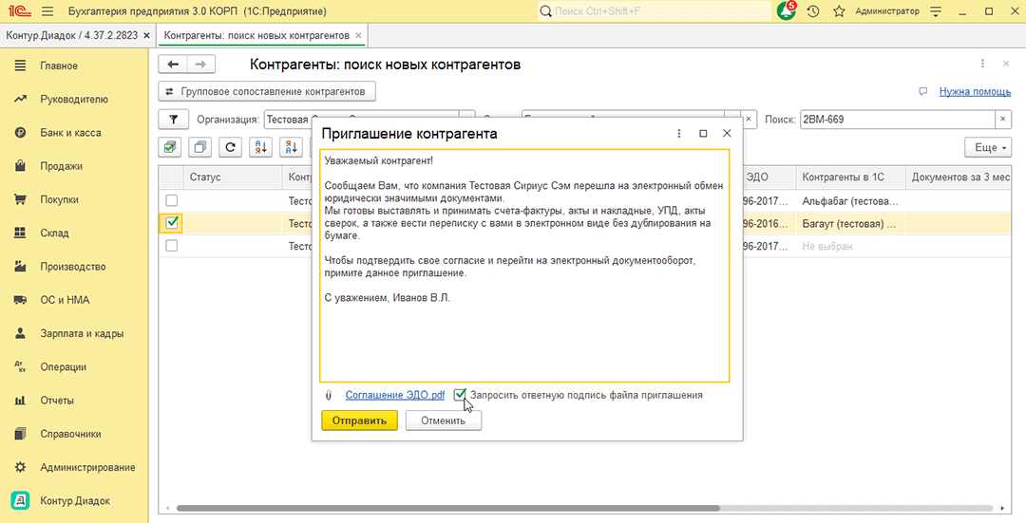Open Склад section in sidebar
The width and height of the screenshot is (1026, 523).
54,233
